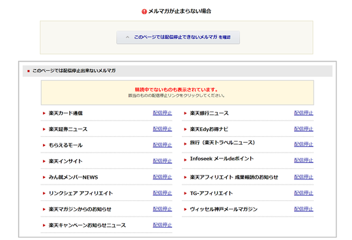Click 配信停止 link for 楽天証券ニュース

(x=162, y=129)
